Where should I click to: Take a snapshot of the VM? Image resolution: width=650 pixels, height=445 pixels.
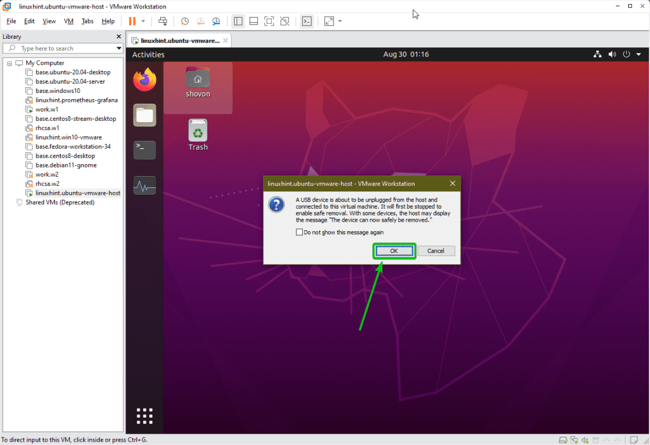[184, 21]
